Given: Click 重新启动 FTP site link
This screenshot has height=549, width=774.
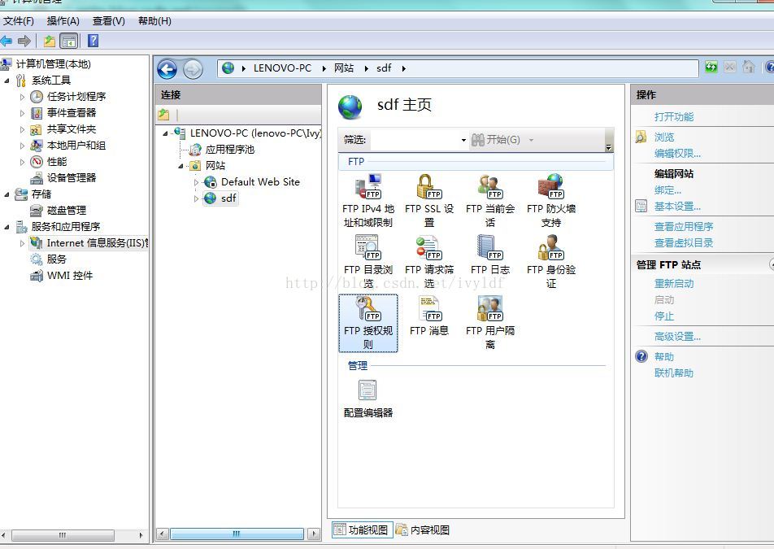Looking at the screenshot, I should point(674,283).
